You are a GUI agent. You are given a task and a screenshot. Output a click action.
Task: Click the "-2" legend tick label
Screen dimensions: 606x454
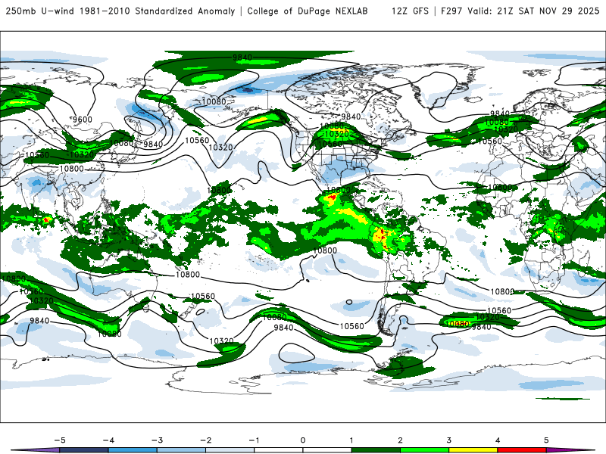205,440
